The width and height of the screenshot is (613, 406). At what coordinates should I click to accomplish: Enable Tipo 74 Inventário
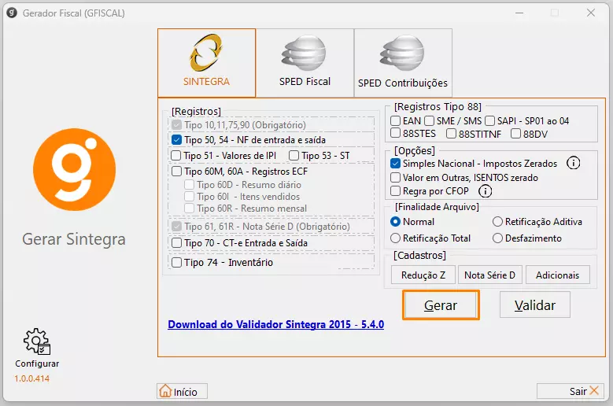pos(177,262)
